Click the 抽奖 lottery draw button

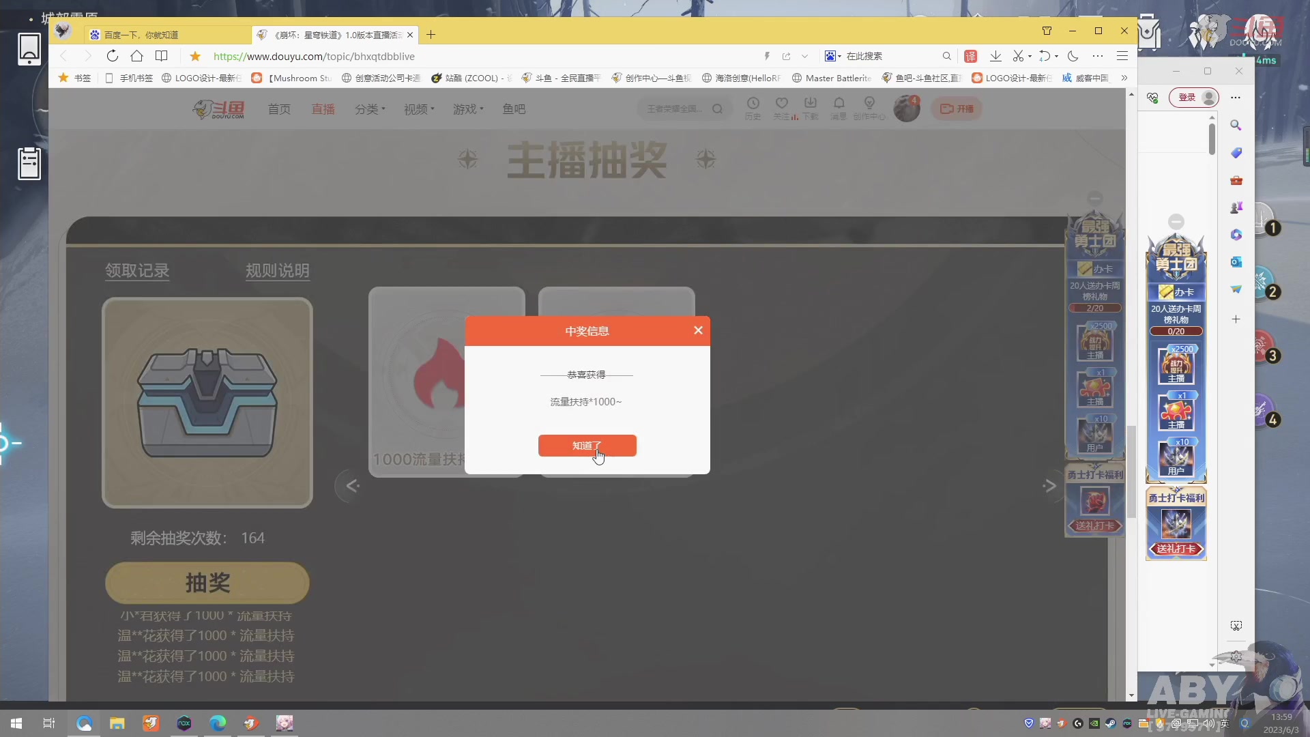coord(207,583)
